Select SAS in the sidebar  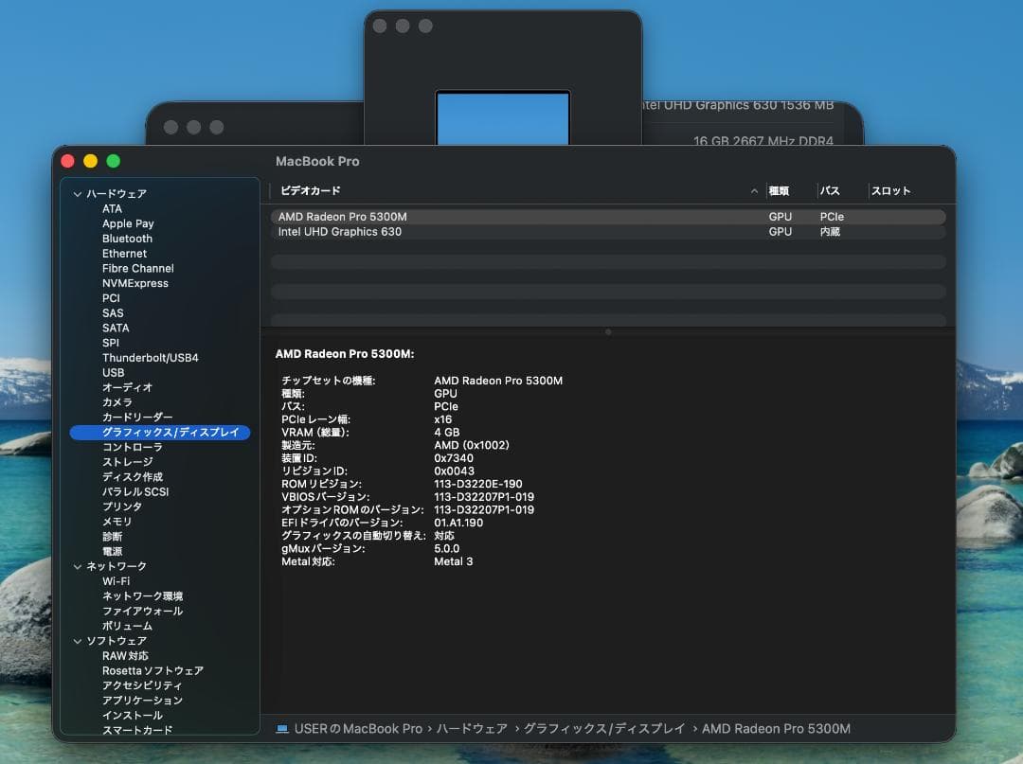113,313
